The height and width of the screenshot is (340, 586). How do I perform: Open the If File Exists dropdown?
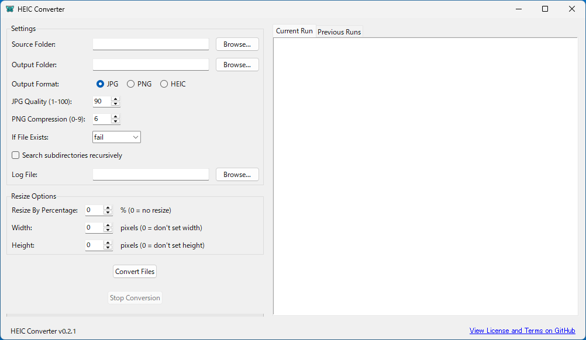(x=117, y=137)
